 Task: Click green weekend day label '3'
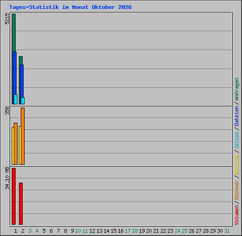pos(30,231)
